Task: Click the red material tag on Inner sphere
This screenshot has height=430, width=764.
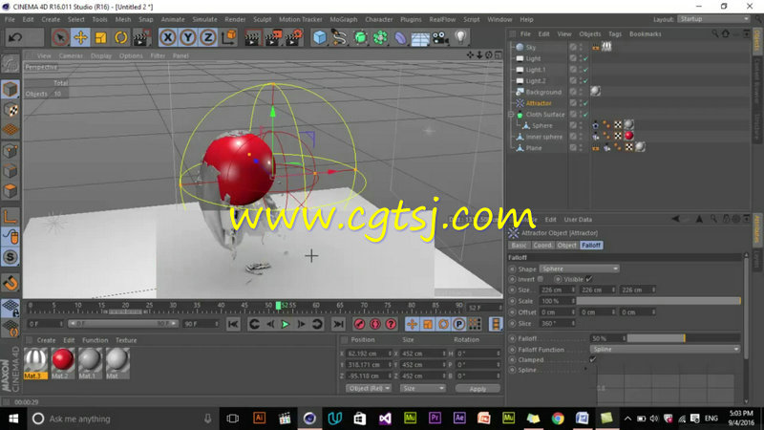Action: [629, 136]
